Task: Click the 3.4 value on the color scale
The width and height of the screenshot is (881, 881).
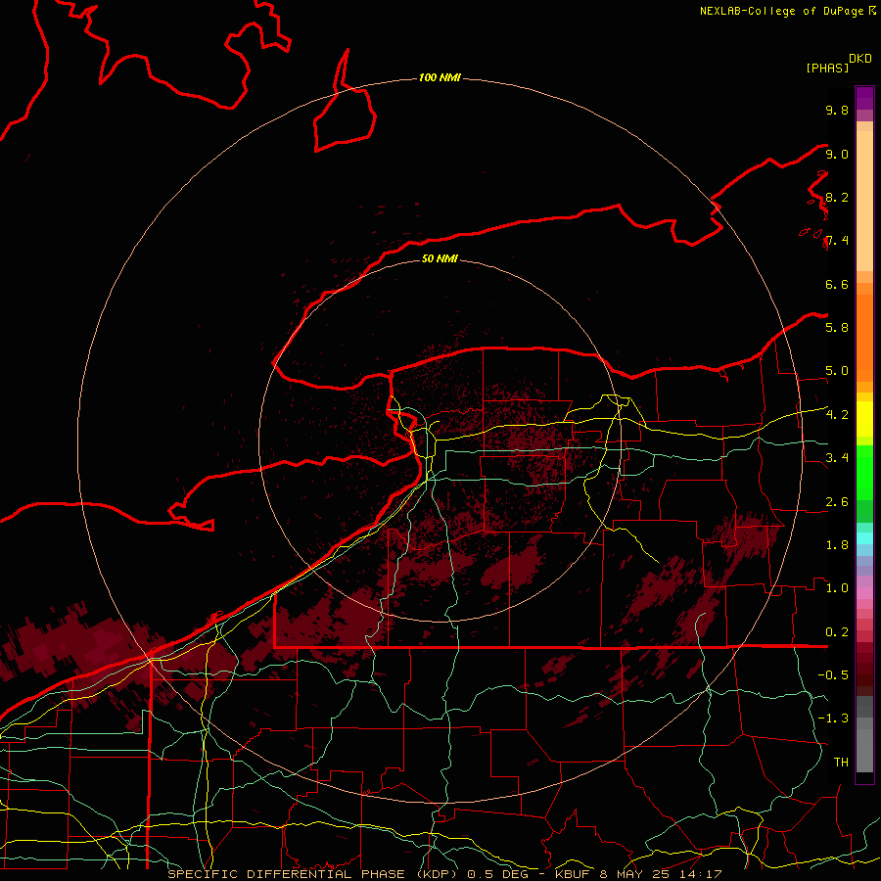Action: click(x=837, y=457)
